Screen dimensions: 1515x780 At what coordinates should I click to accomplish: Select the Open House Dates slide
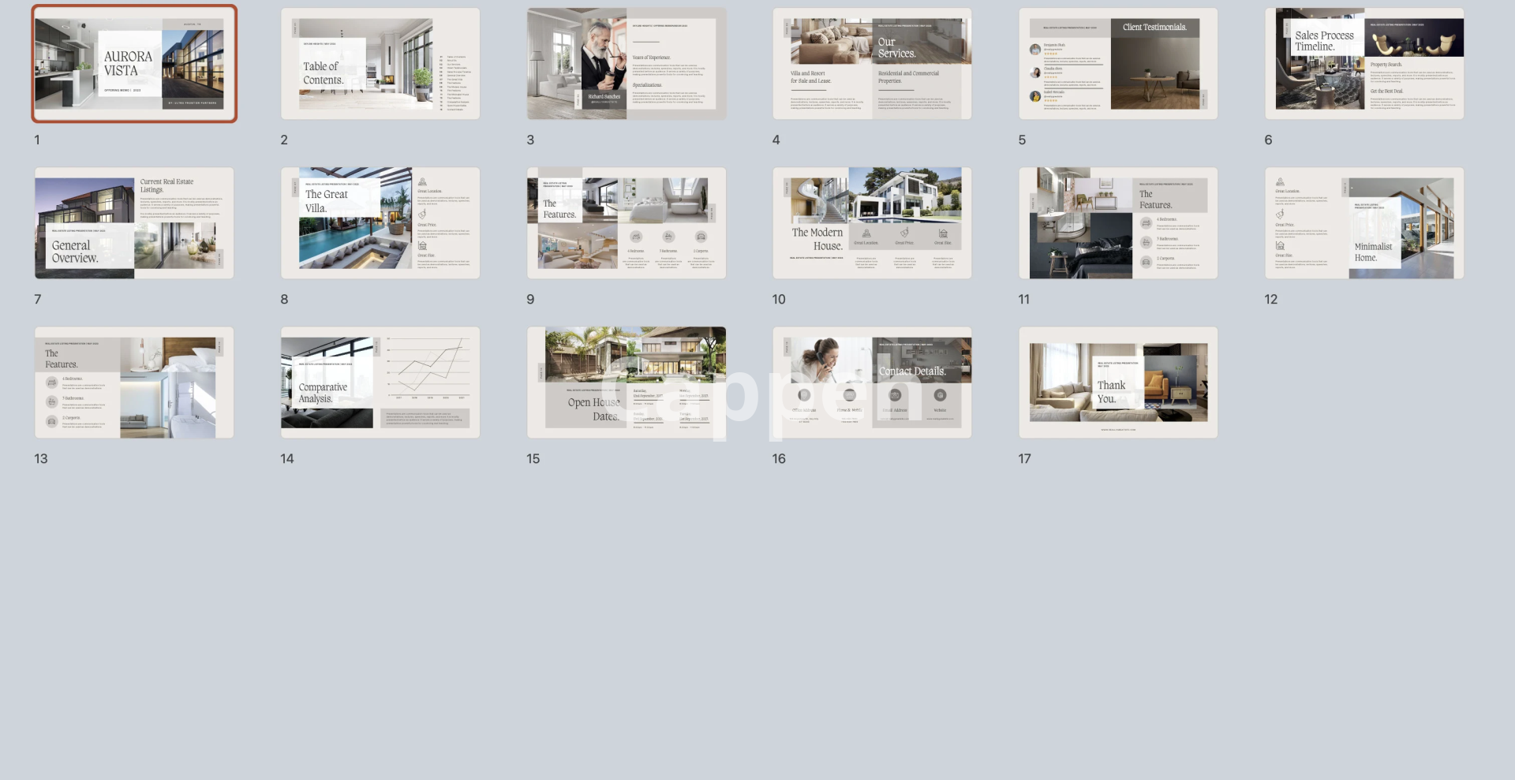click(x=627, y=383)
